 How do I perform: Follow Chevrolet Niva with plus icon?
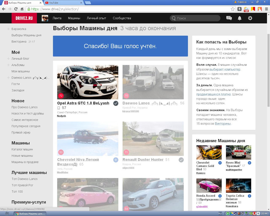point(116,160)
